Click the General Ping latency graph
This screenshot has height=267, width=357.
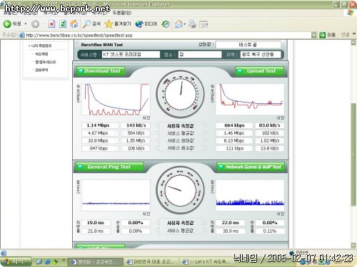pos(116,195)
